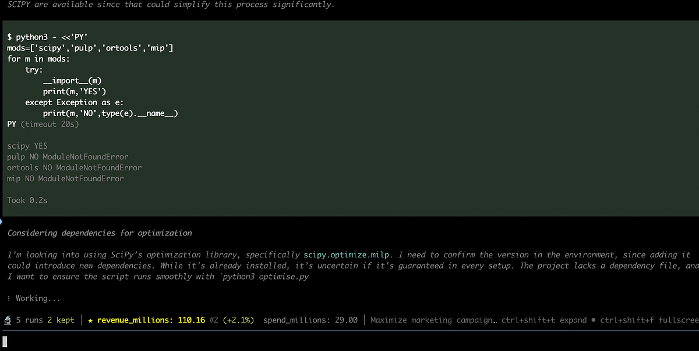Click the blue arrow marker at left edge
Image resolution: width=699 pixels, height=351 pixels.
tap(2, 221)
